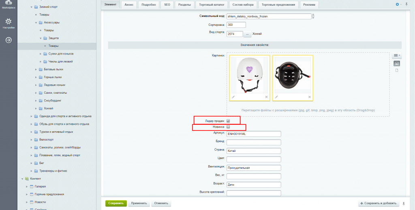Click Сохранить и добавить button
The width and height of the screenshot is (415, 210).
tap(379, 204)
